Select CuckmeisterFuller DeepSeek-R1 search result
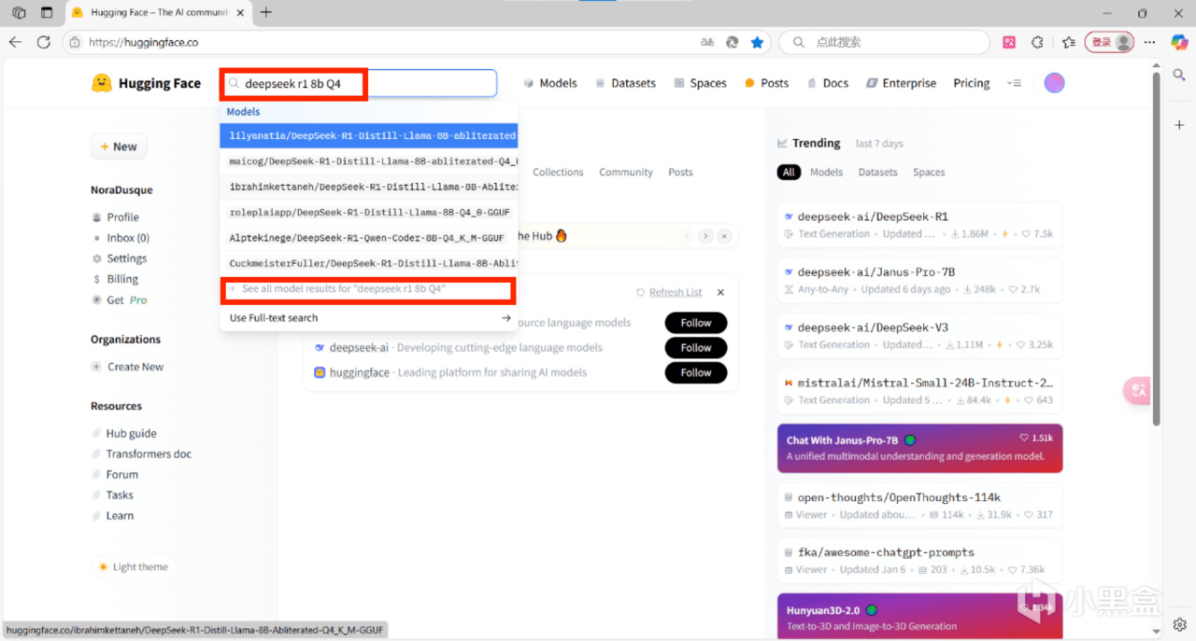This screenshot has height=641, width=1196. 369,264
